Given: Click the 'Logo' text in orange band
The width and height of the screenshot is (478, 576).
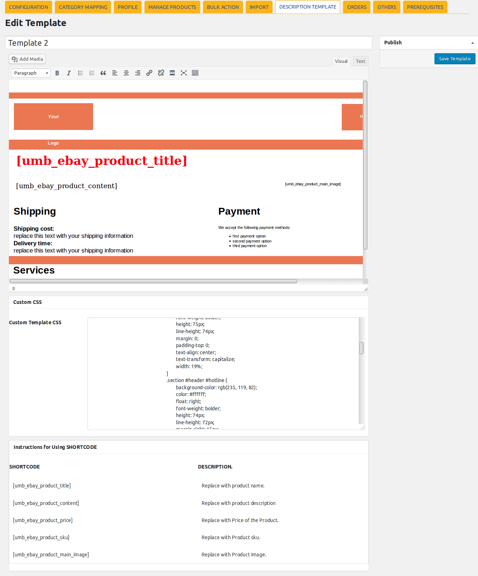Looking at the screenshot, I should click(x=53, y=143).
